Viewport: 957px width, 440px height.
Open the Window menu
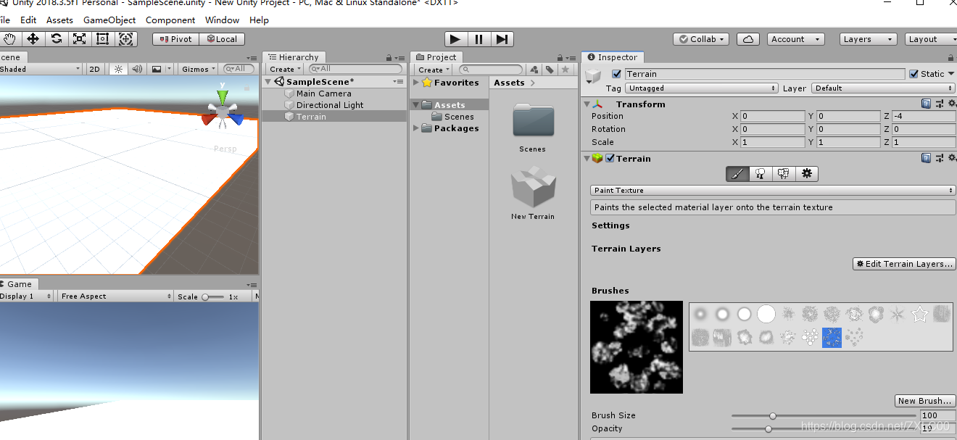click(222, 20)
